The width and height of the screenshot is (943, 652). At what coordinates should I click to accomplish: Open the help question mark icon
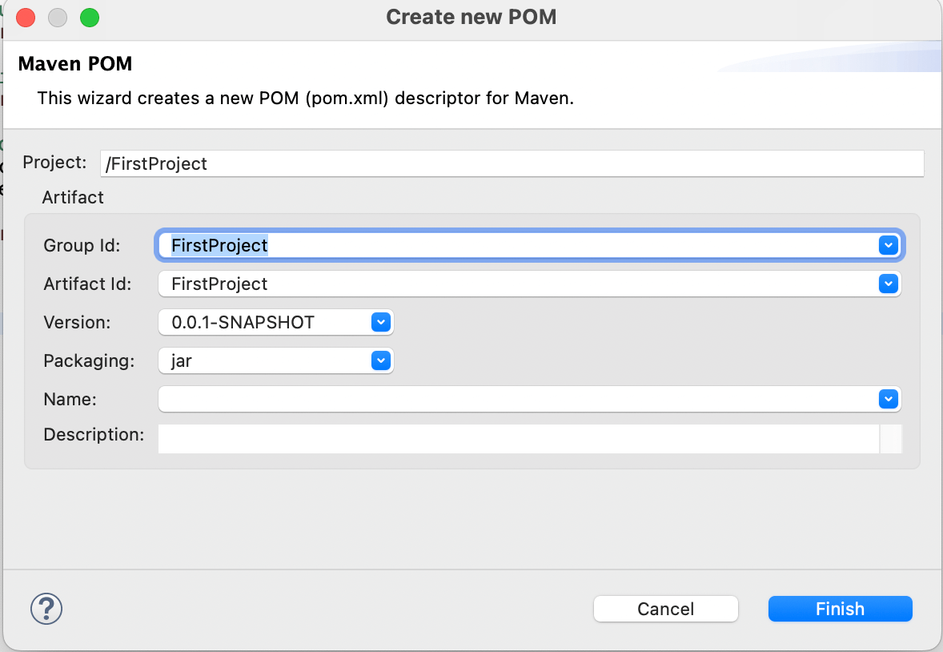point(46,609)
